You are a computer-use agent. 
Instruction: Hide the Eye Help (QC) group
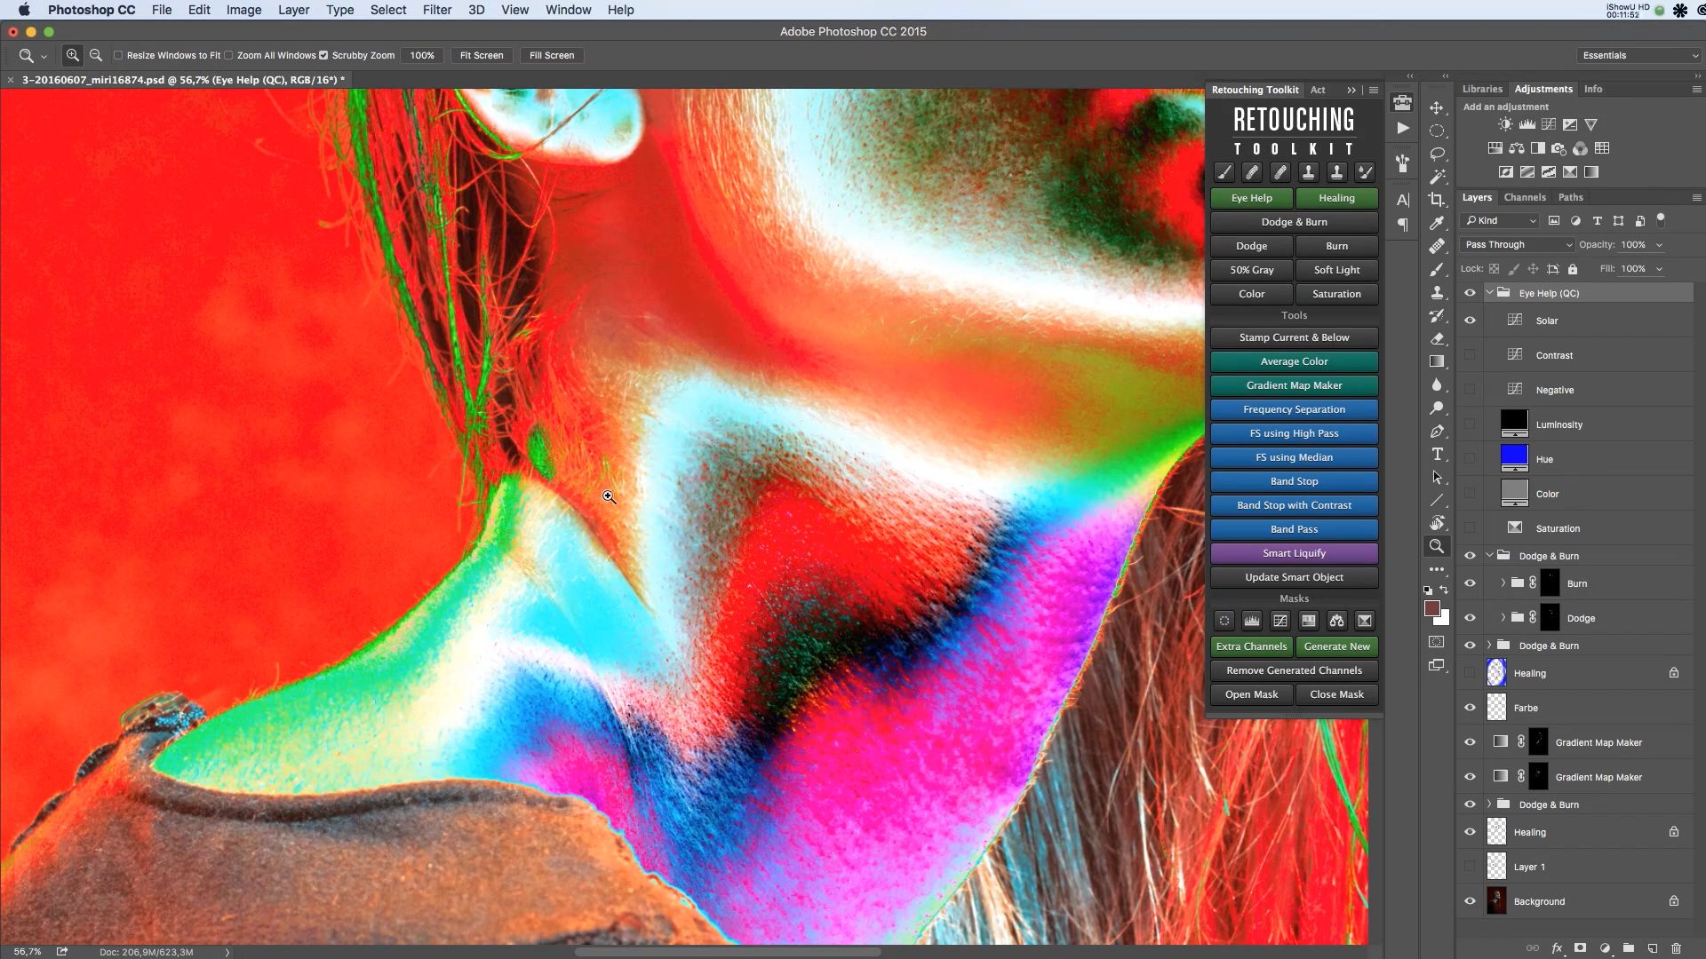pyautogui.click(x=1470, y=293)
